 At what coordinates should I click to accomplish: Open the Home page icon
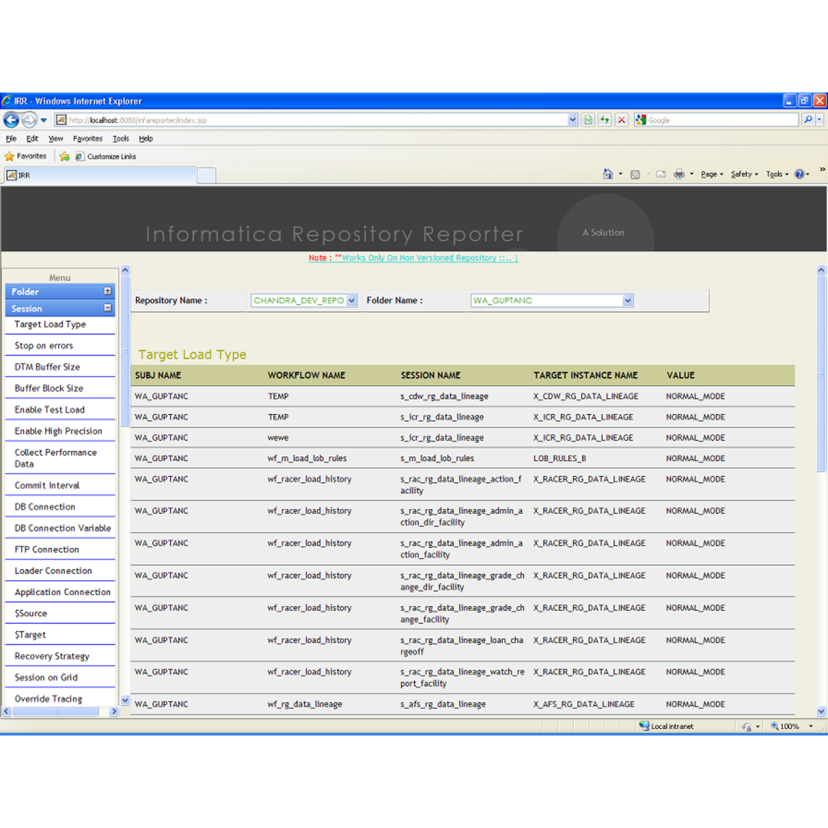coord(607,174)
